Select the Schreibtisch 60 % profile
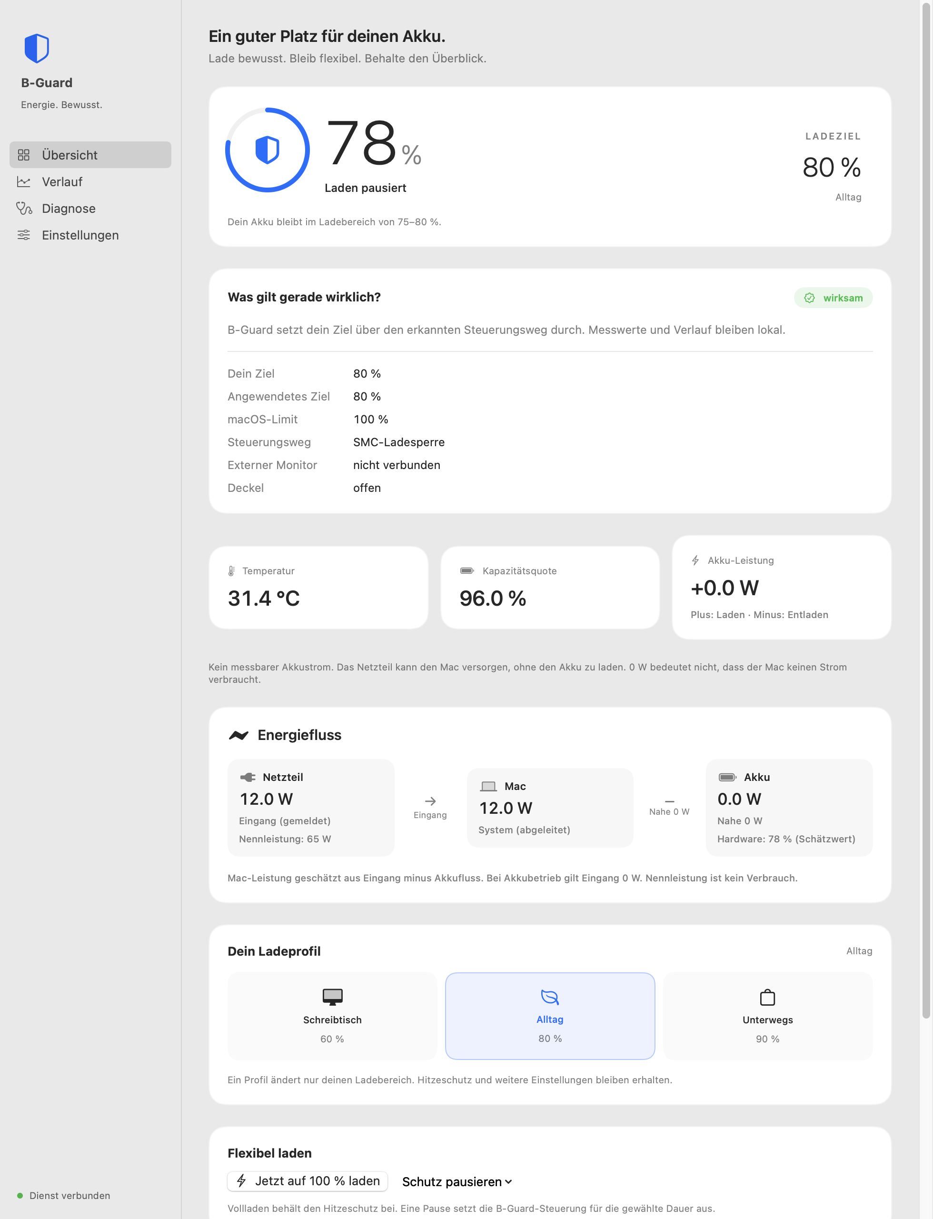 (332, 1016)
